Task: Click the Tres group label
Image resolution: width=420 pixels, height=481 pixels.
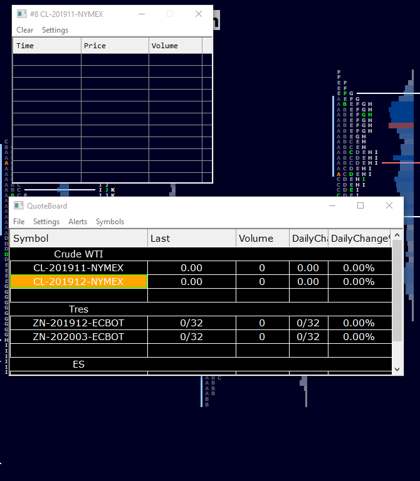Action: point(78,309)
